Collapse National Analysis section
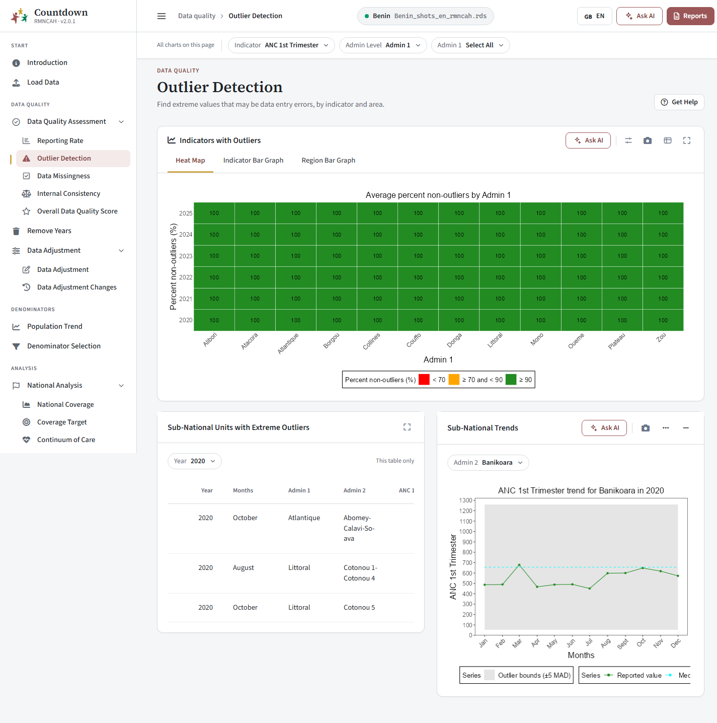Screen dimensions: 717x723 point(121,386)
